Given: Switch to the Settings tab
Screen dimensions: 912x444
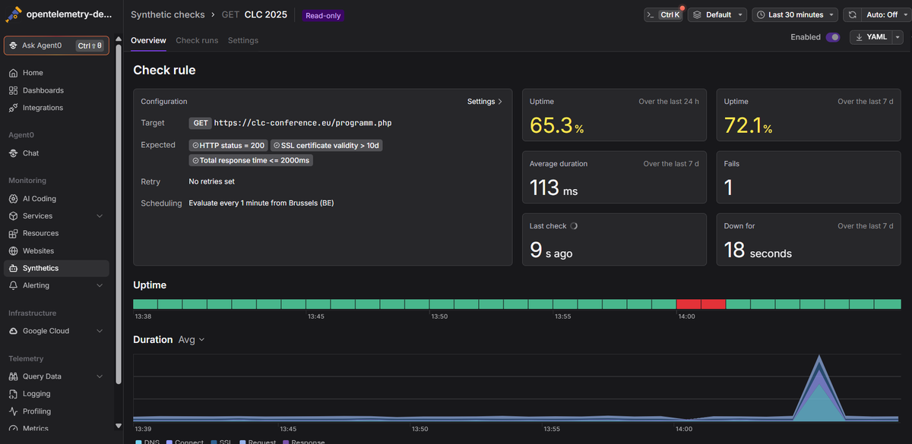Looking at the screenshot, I should point(243,40).
